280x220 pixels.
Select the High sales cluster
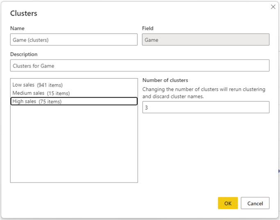click(25, 101)
